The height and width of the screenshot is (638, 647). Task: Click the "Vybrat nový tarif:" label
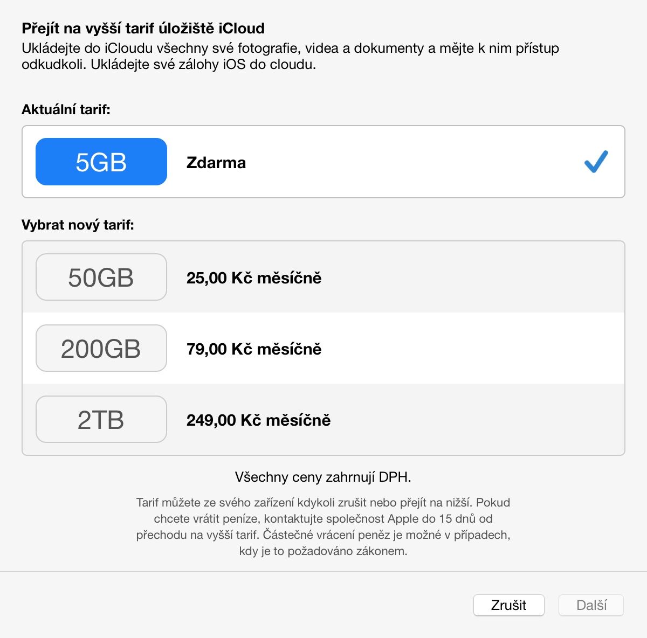[x=78, y=225]
